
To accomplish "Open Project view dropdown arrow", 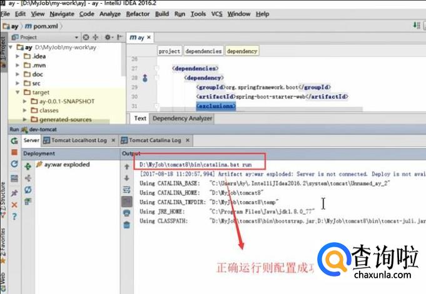I will 76,37.
